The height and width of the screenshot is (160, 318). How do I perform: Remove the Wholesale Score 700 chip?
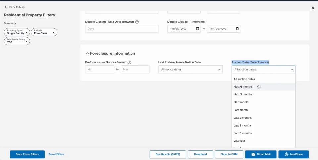(26, 41)
